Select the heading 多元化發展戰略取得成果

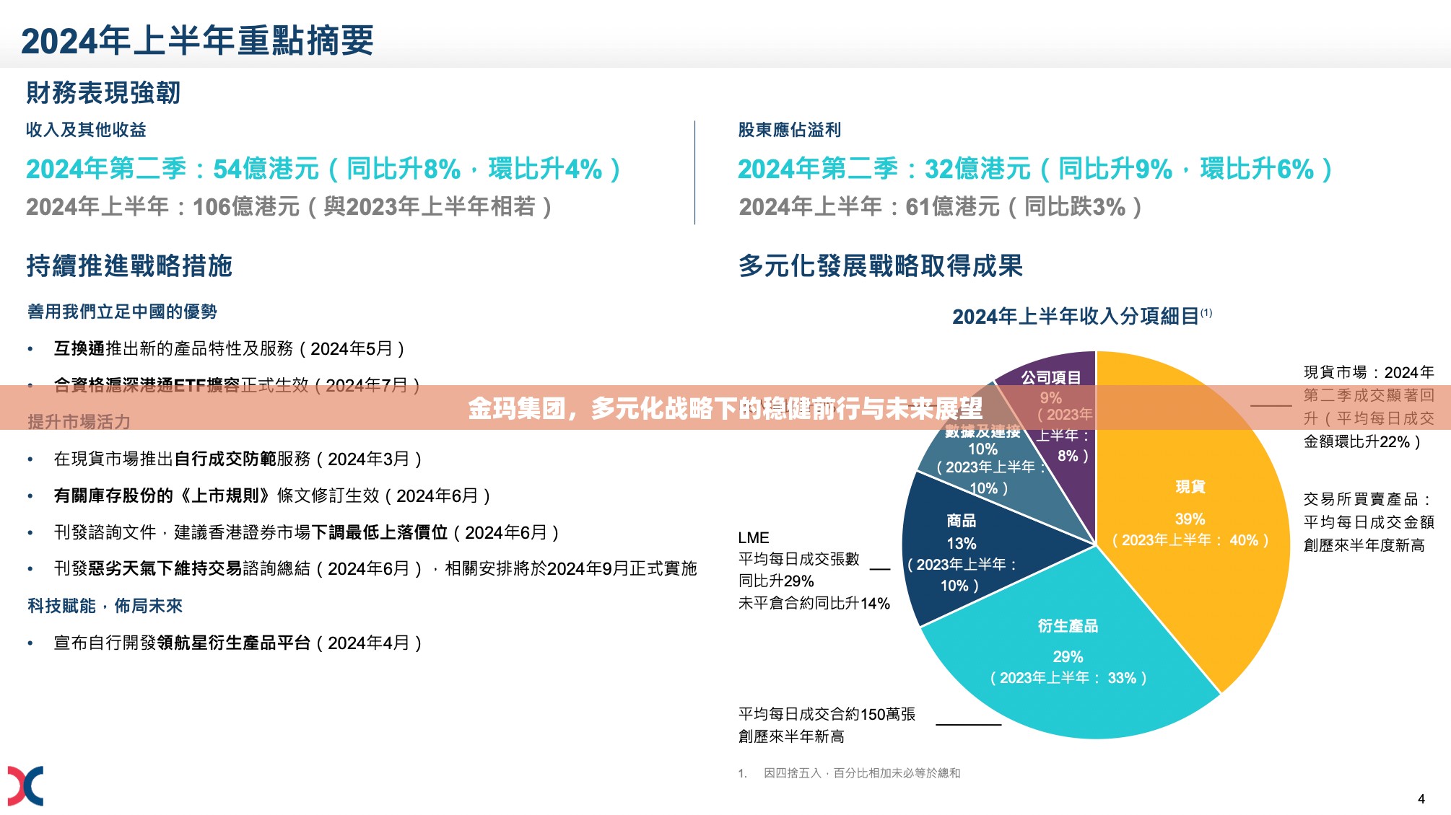[880, 266]
